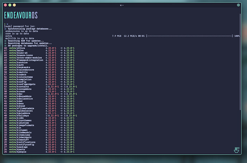Click the extra/kconfig package name

(x=18, y=82)
